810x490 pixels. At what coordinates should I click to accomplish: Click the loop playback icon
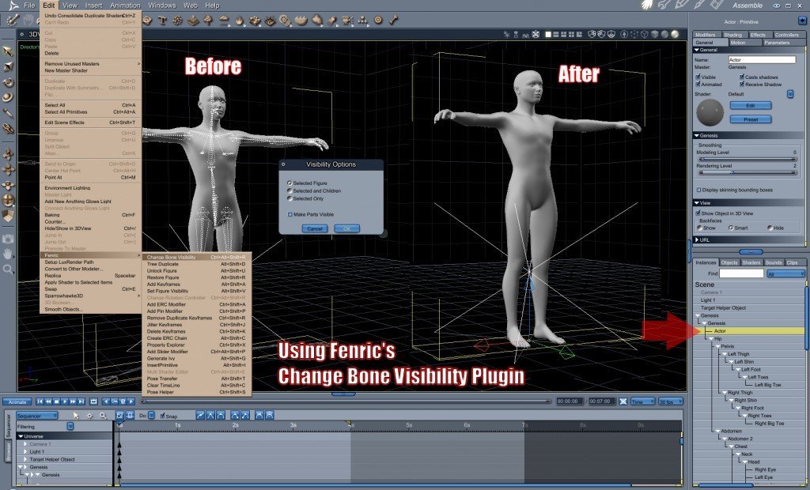click(93, 401)
